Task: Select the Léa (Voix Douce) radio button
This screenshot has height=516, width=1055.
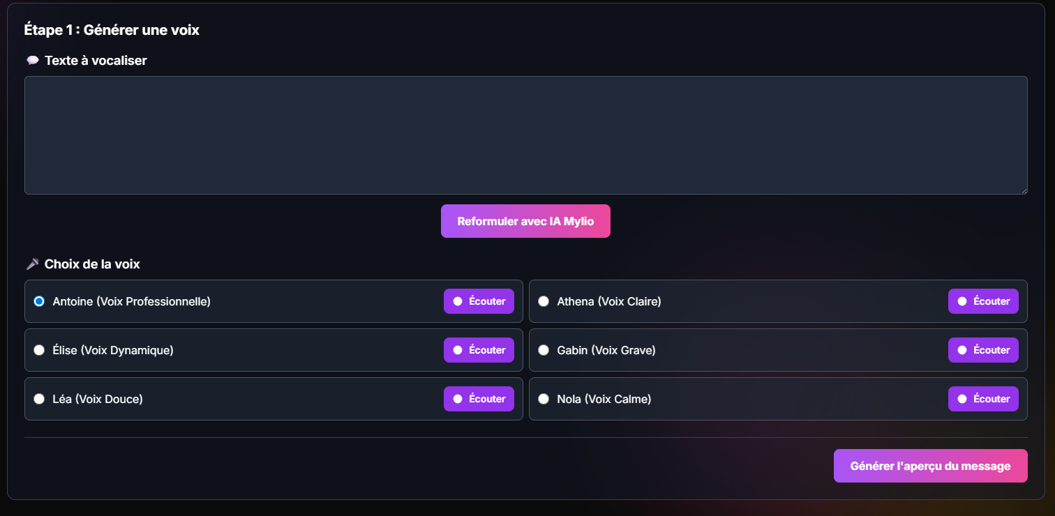Action: (x=39, y=399)
